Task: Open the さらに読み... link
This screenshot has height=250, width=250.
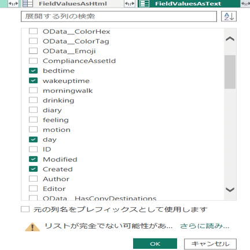Action: point(205,226)
